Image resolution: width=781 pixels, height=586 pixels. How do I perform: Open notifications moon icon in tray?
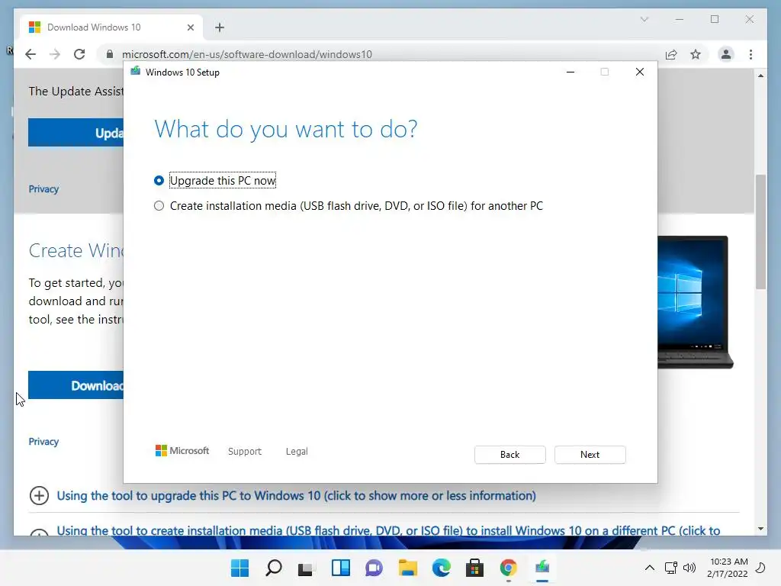point(760,568)
